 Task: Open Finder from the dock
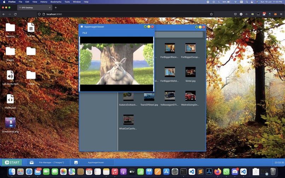pyautogui.click(x=12, y=171)
